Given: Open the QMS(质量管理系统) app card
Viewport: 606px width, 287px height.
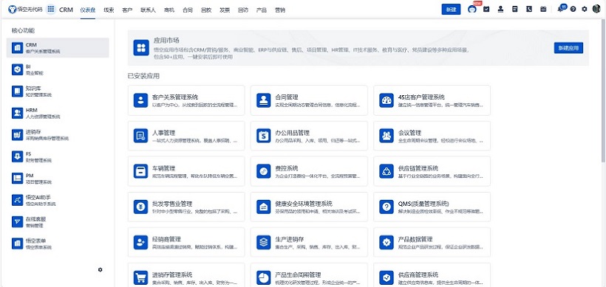Looking at the screenshot, I should point(432,207).
